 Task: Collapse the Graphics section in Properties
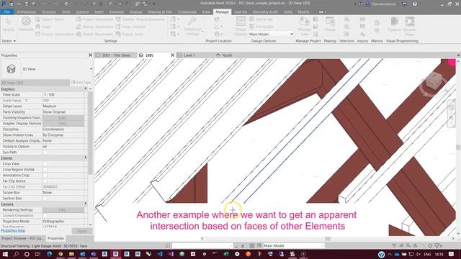(x=86, y=88)
